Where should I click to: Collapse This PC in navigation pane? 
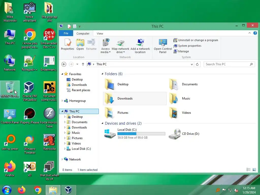click(62, 111)
